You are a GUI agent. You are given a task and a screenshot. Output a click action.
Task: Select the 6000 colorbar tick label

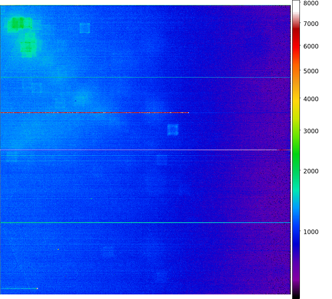coord(311,46)
